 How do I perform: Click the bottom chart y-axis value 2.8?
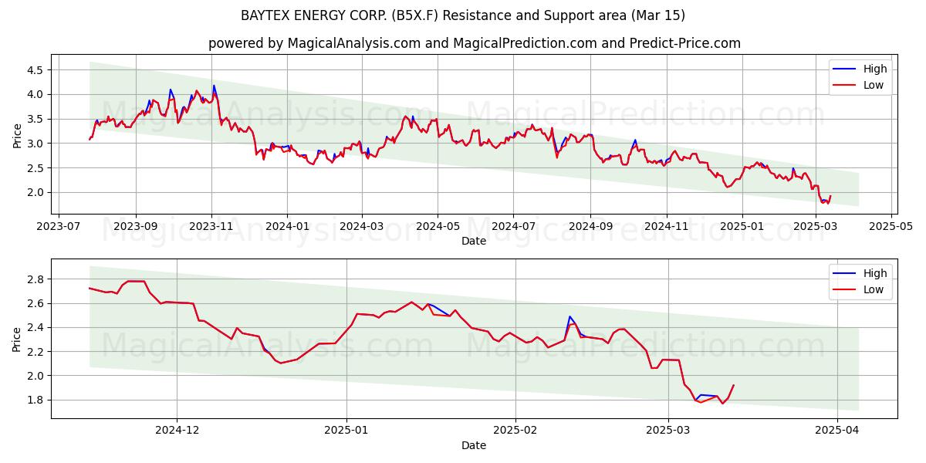[x=37, y=279]
